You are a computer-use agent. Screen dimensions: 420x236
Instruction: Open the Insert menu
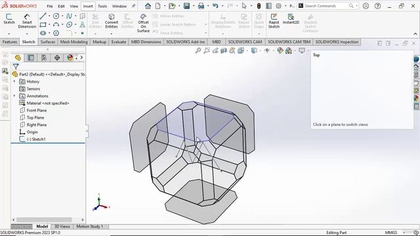pyautogui.click(x=88, y=6)
